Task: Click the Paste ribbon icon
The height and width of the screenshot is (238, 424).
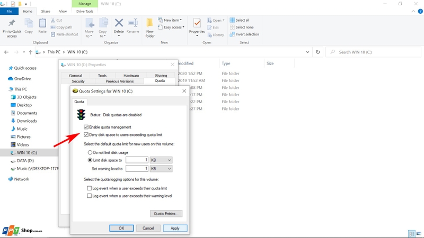Action: [x=42, y=23]
